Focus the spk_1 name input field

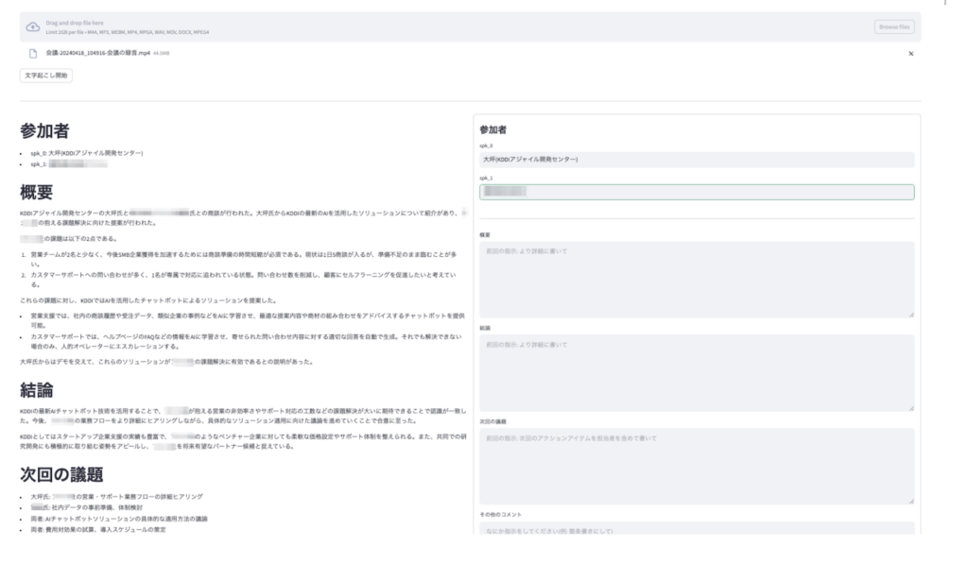[x=697, y=192]
